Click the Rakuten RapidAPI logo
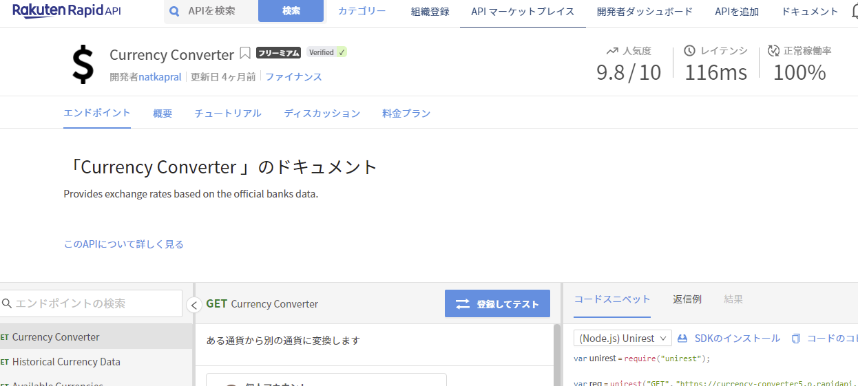 pyautogui.click(x=67, y=11)
